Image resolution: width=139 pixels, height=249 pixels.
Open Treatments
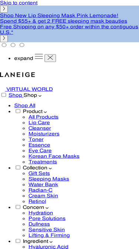(x=43, y=162)
